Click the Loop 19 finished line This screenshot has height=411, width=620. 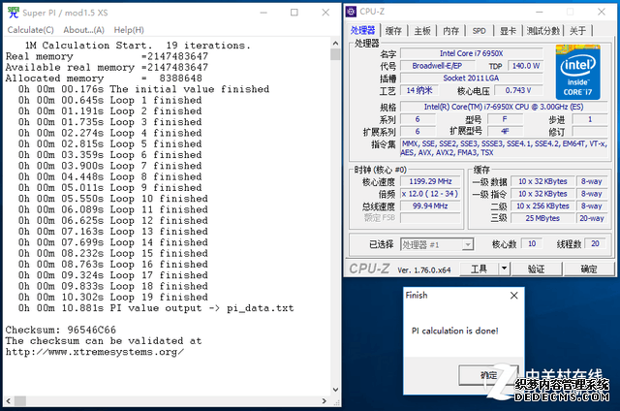[112, 297]
